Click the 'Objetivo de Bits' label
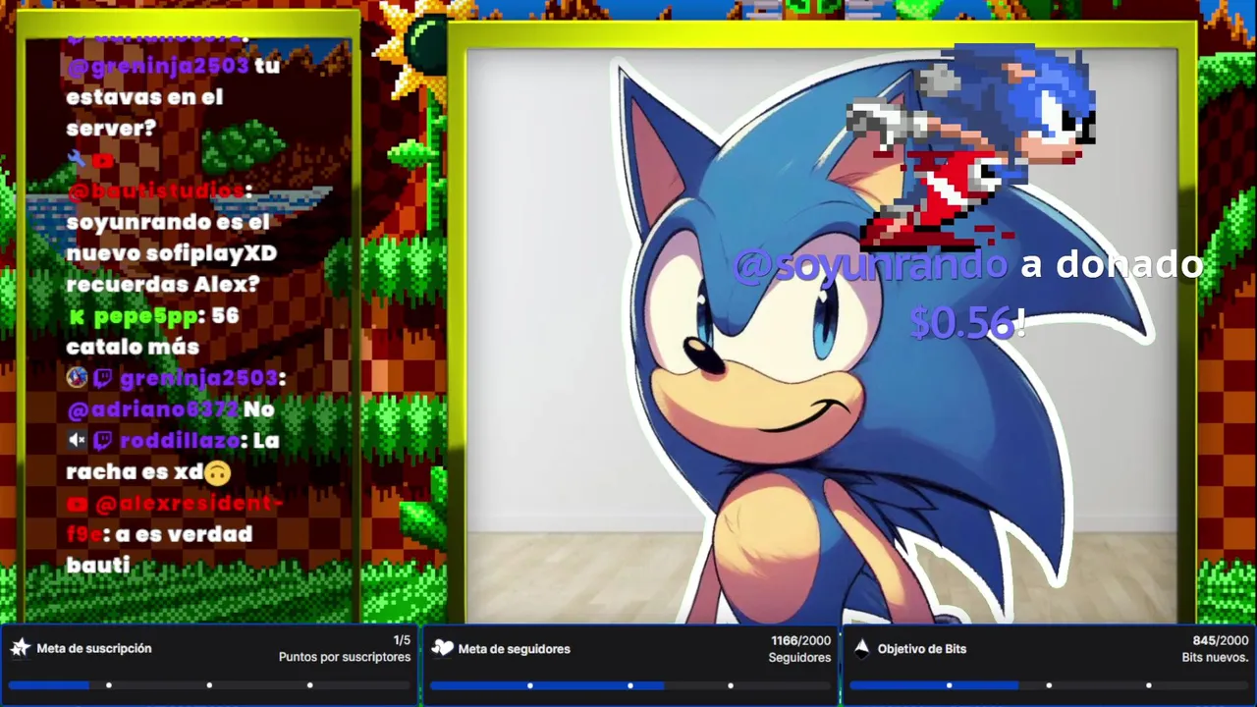 (922, 648)
